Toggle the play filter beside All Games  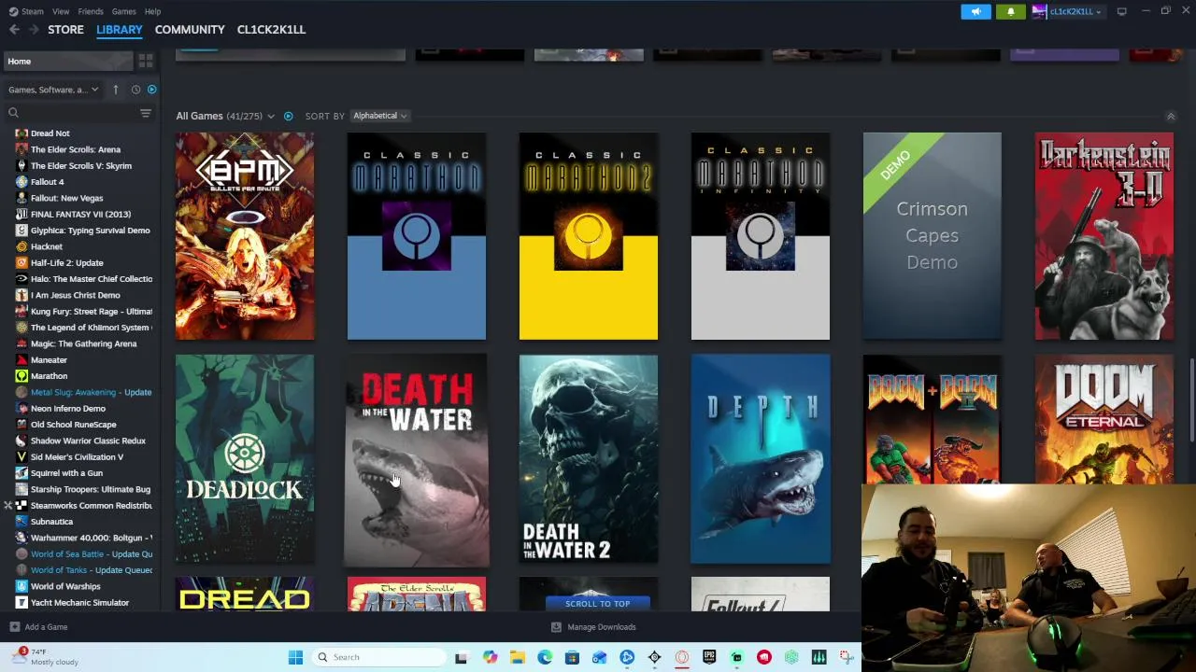(288, 116)
